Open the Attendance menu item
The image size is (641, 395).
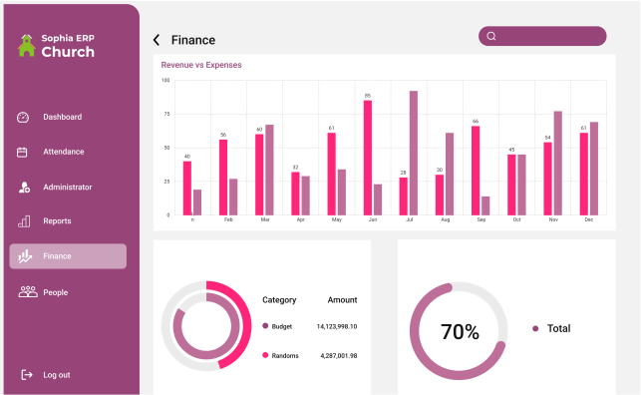(64, 152)
